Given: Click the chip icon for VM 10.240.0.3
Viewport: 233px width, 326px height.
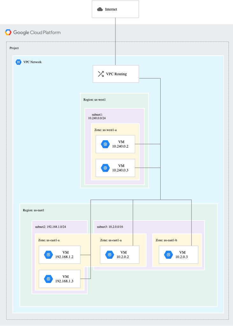Looking at the screenshot, I should 105,168.
